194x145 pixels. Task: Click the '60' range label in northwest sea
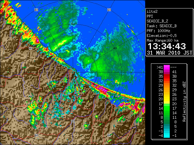[36, 10]
